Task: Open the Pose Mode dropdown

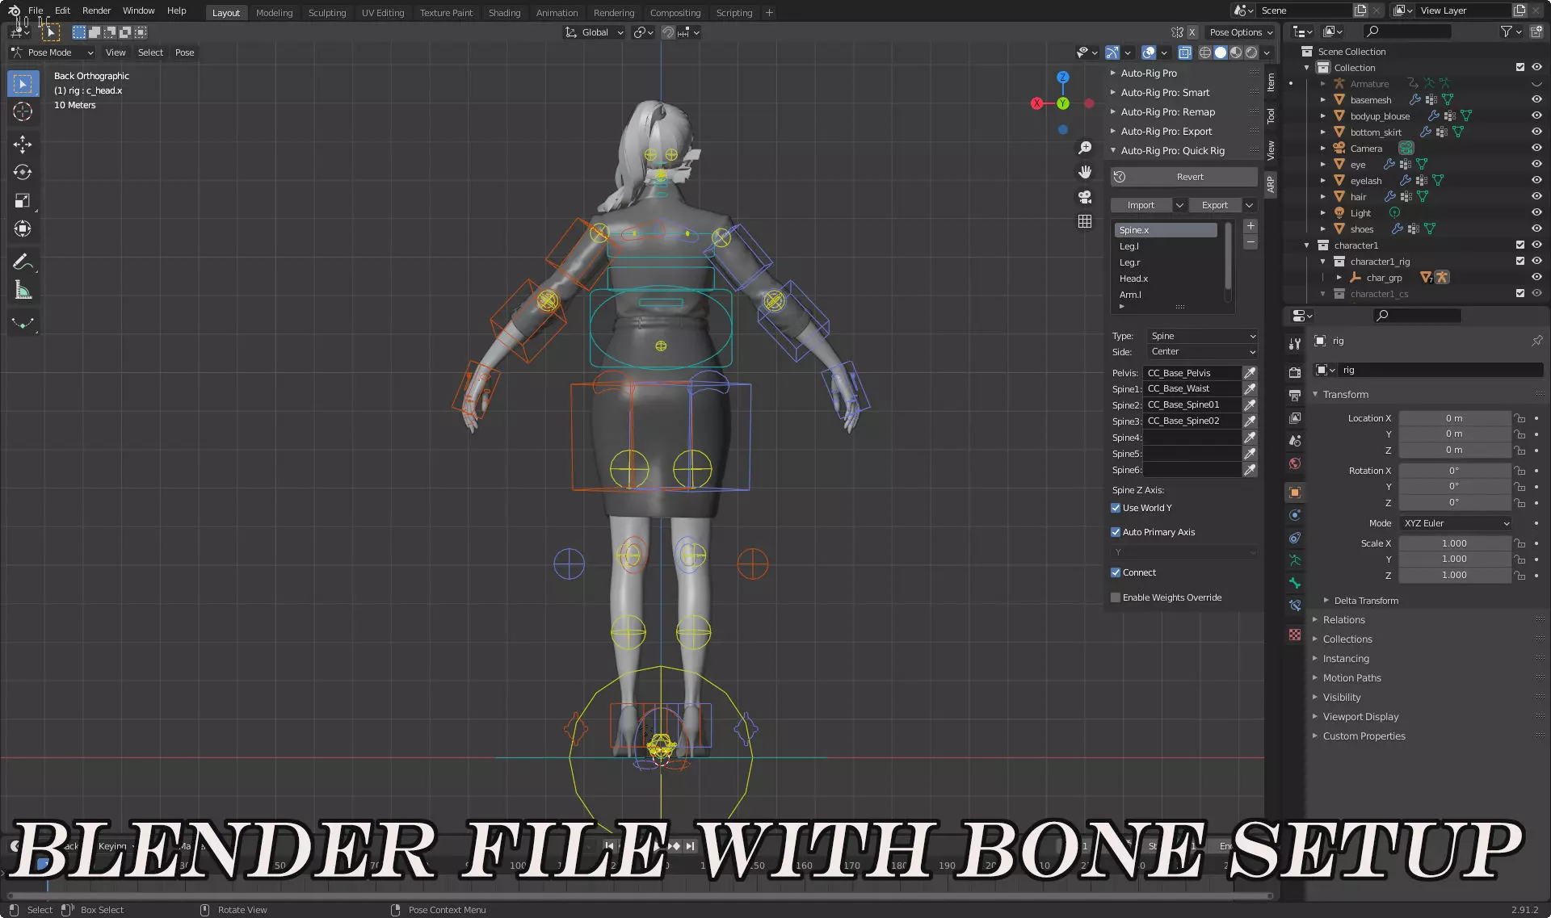Action: (53, 52)
